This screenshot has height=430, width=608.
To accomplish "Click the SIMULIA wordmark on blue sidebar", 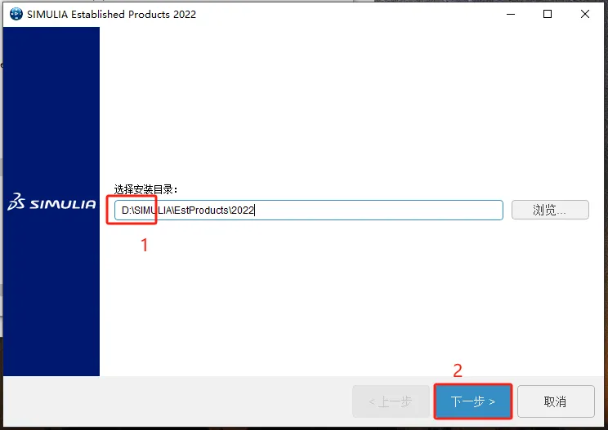I will [63, 204].
